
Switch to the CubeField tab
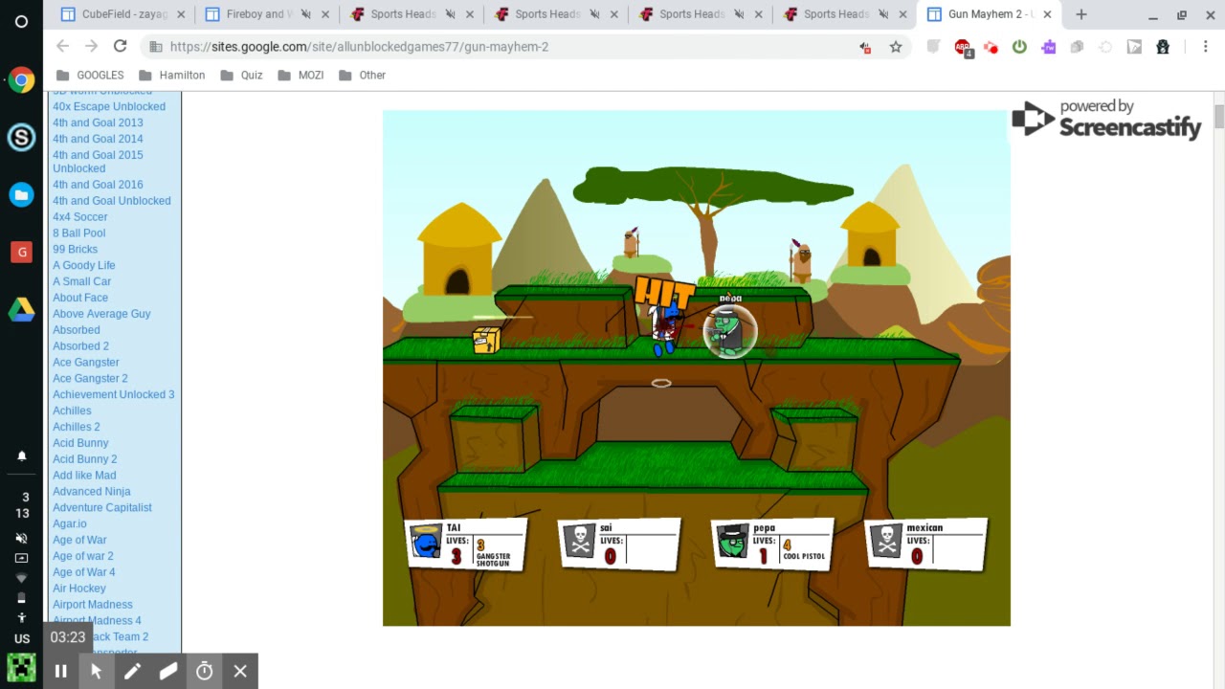pyautogui.click(x=123, y=14)
